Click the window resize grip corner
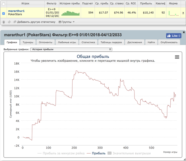The width and height of the screenshot is (186, 161). [185, 160]
